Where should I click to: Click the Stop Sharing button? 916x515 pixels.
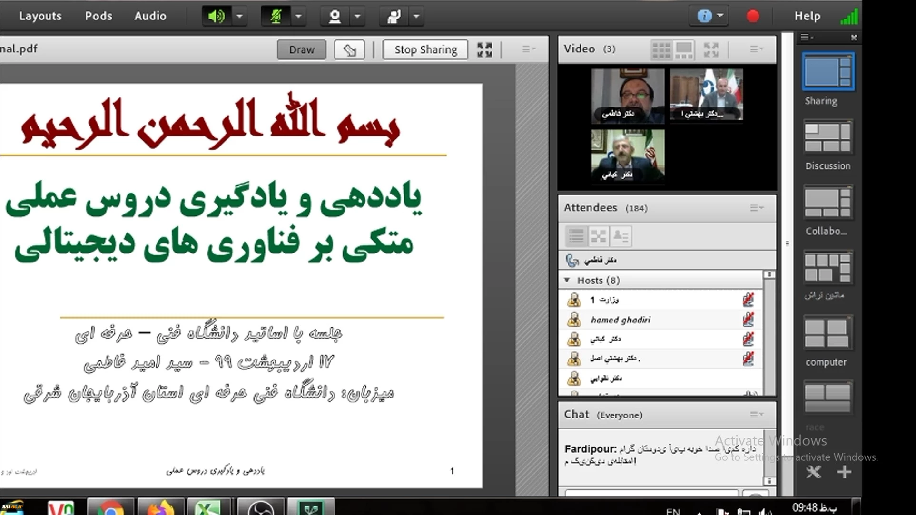point(425,49)
